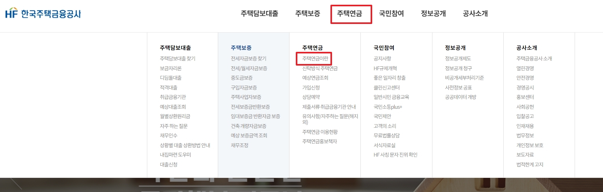Select the 디딤돌대출 link
The height and width of the screenshot is (192, 603).
pos(171,78)
